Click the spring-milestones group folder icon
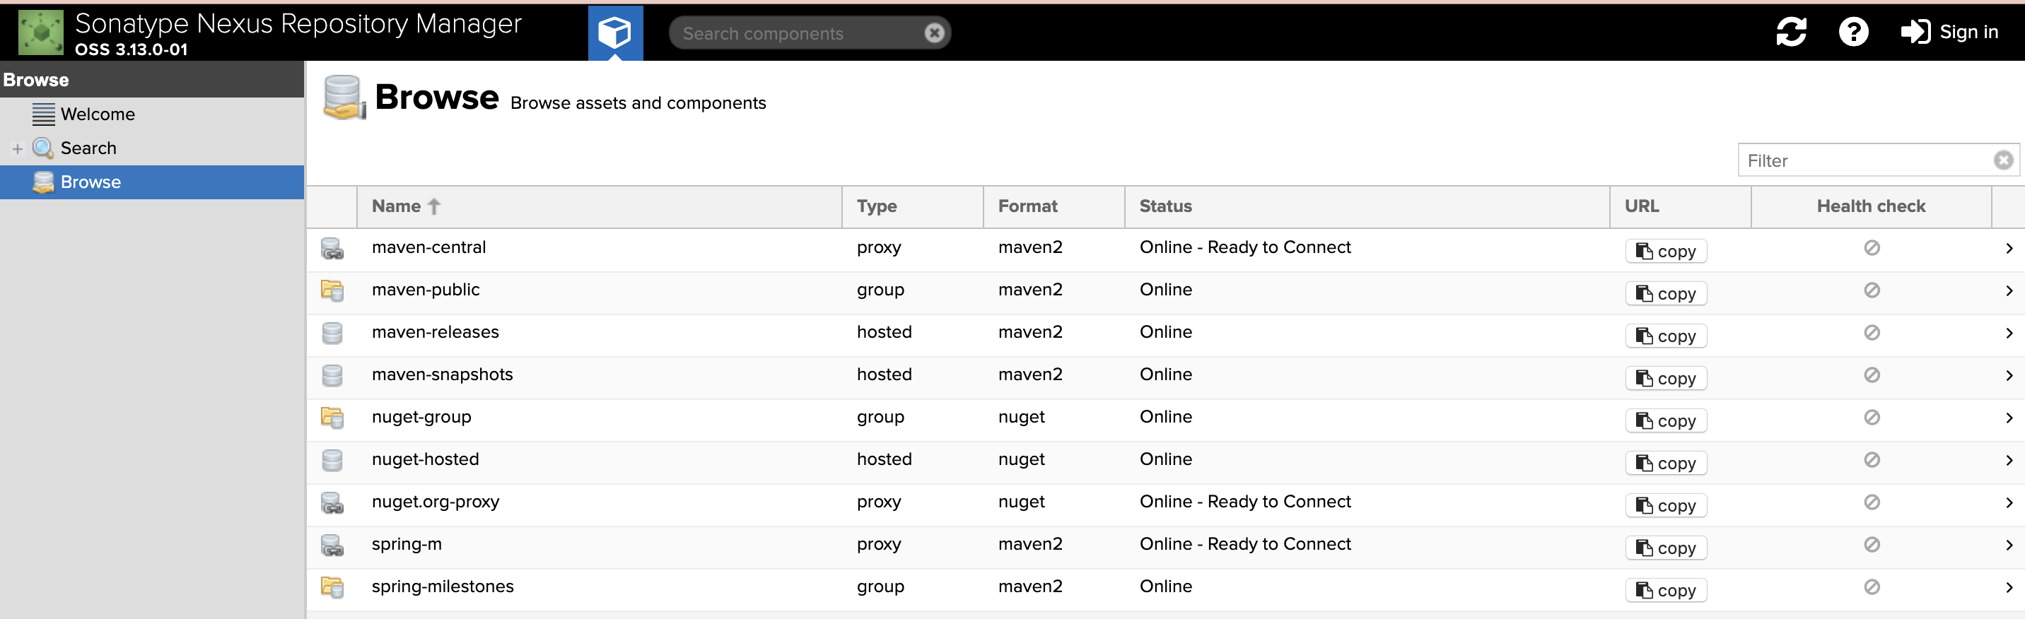 [332, 588]
